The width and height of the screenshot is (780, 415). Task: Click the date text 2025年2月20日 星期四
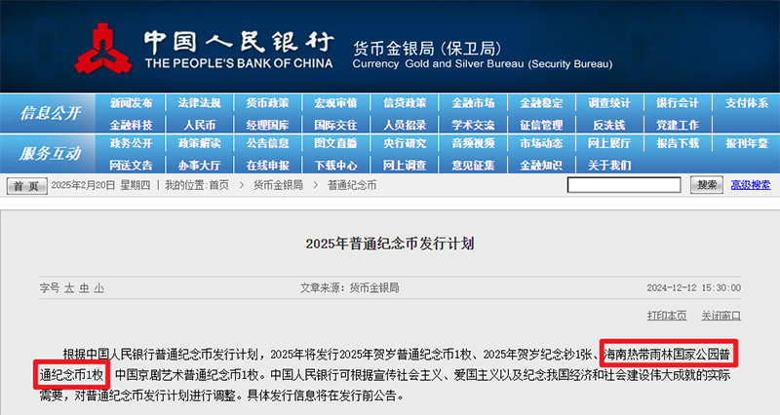point(100,185)
